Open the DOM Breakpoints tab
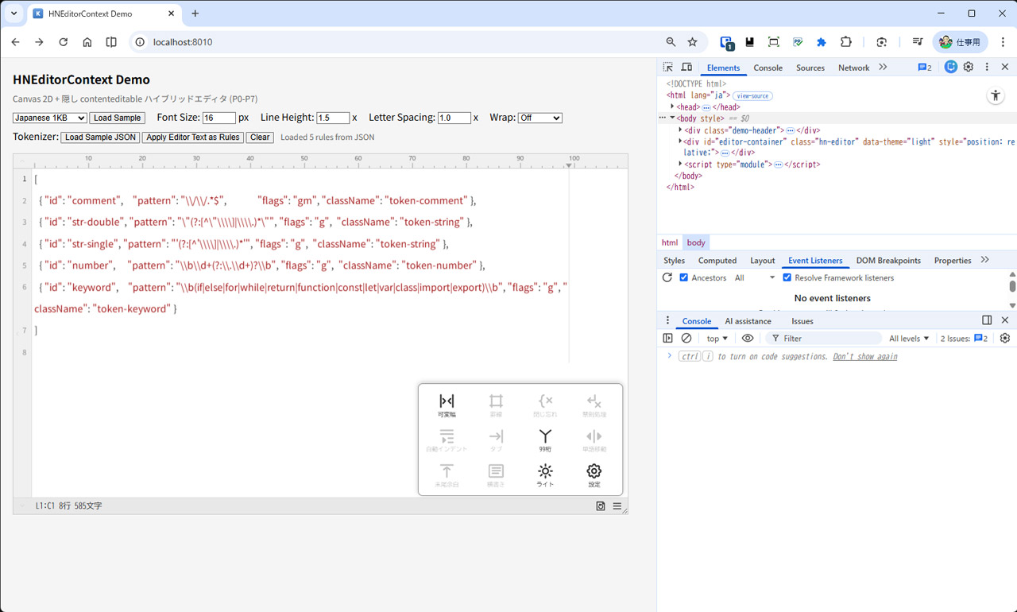The image size is (1017, 612). (x=888, y=260)
